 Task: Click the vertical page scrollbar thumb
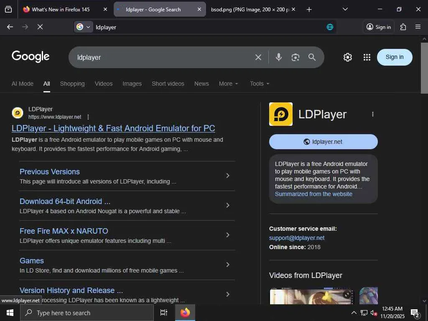click(x=424, y=68)
